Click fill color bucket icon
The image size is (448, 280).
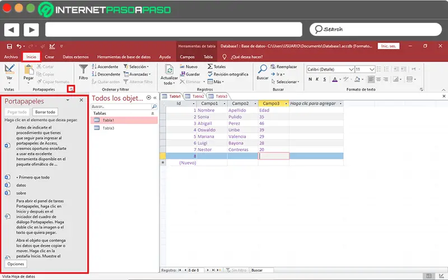(357, 79)
